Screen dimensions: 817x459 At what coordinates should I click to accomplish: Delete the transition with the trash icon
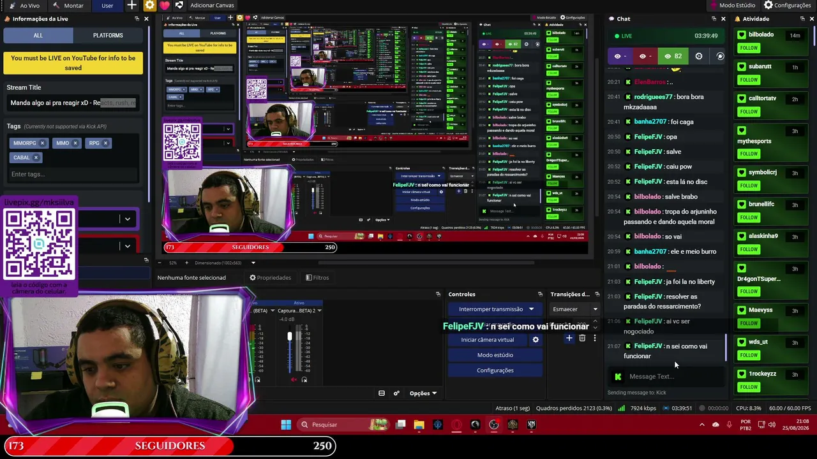(582, 339)
